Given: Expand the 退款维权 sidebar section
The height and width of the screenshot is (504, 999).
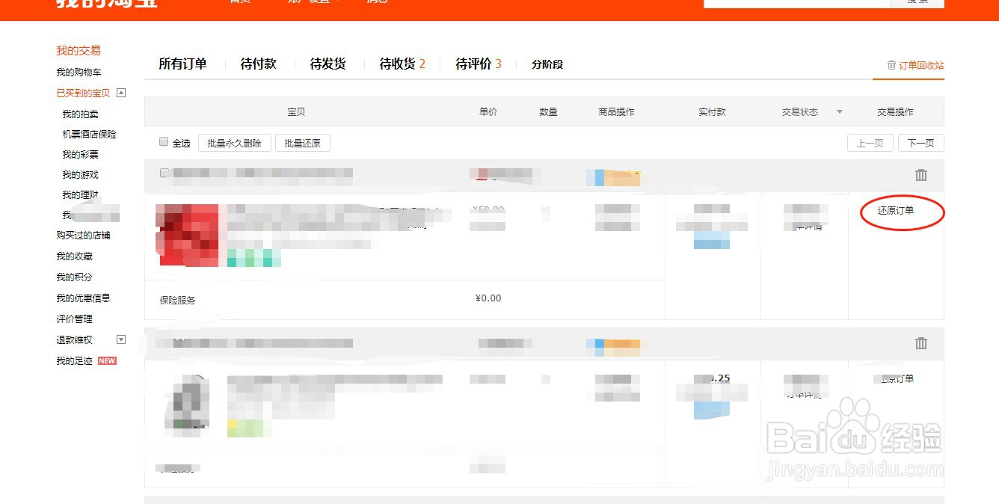Looking at the screenshot, I should pos(120,339).
